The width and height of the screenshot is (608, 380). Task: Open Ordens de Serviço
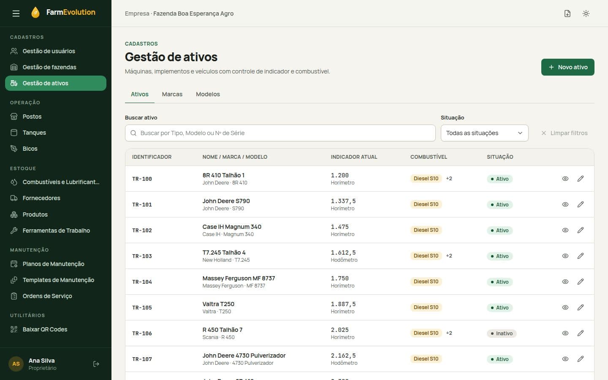[56, 296]
